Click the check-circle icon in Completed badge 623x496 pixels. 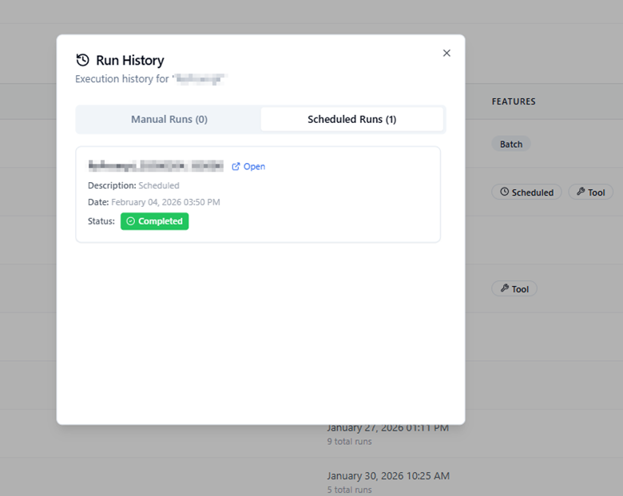point(130,221)
